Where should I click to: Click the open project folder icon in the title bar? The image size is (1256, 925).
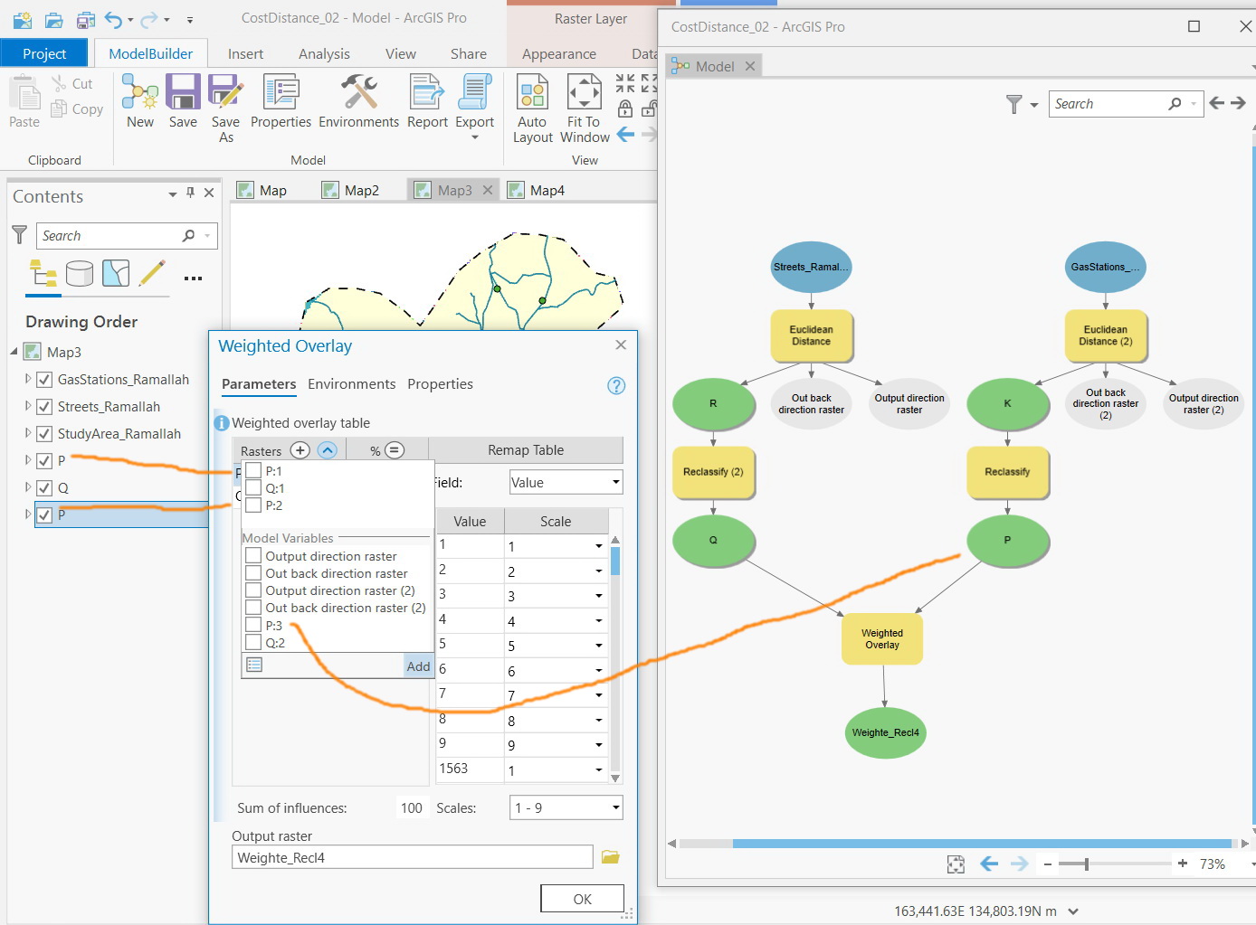(x=54, y=19)
